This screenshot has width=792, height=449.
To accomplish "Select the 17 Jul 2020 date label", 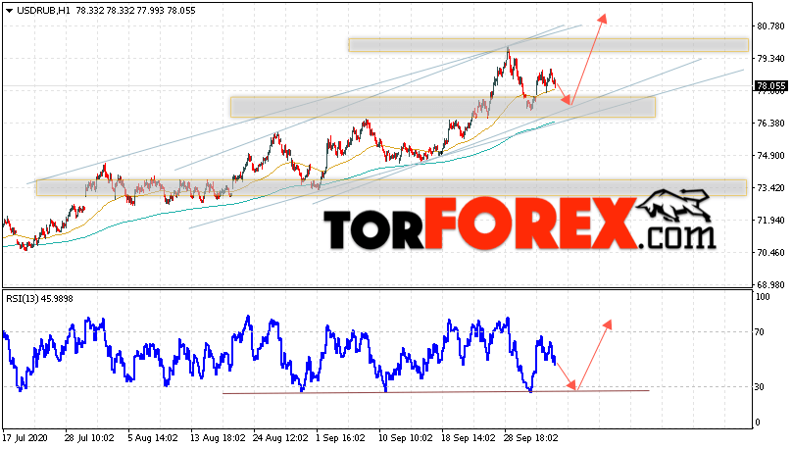I will [x=25, y=438].
